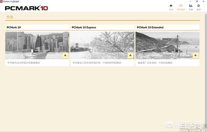Viewport: 207px width, 132px height.
Task: Click the PCMark 10 title bar app icon
Action: coord(1,1)
